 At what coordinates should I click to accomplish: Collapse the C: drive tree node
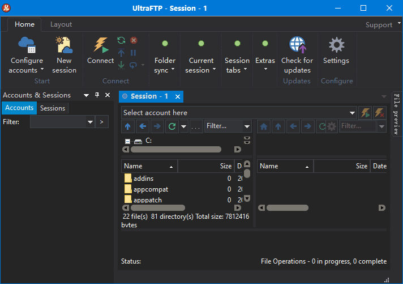click(127, 141)
